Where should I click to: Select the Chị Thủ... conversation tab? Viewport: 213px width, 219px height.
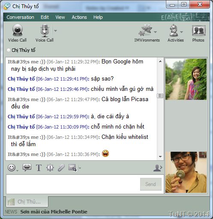pos(27,201)
